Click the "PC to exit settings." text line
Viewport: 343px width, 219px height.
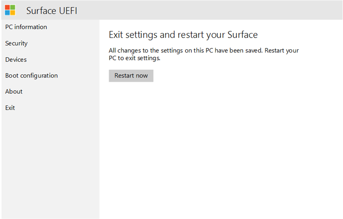pyautogui.click(x=134, y=59)
